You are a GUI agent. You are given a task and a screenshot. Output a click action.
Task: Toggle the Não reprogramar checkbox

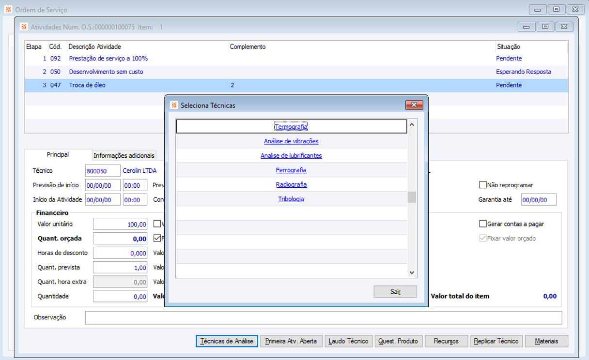[482, 185]
